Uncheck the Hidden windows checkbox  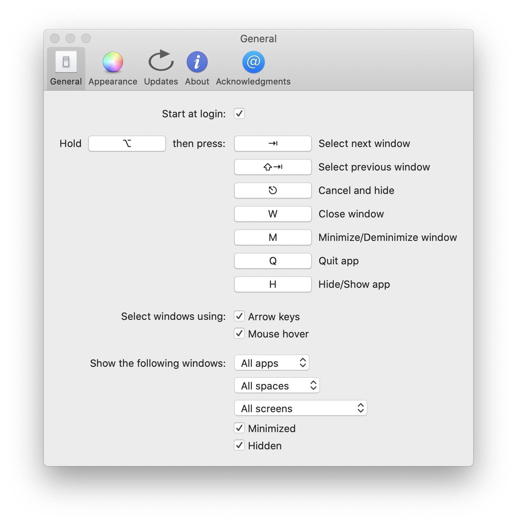(x=239, y=445)
